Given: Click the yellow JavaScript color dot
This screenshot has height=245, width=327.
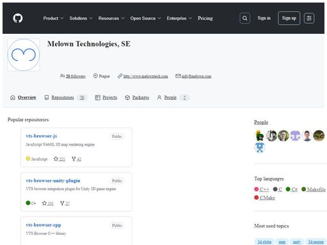Looking at the screenshot, I should 28,158.
